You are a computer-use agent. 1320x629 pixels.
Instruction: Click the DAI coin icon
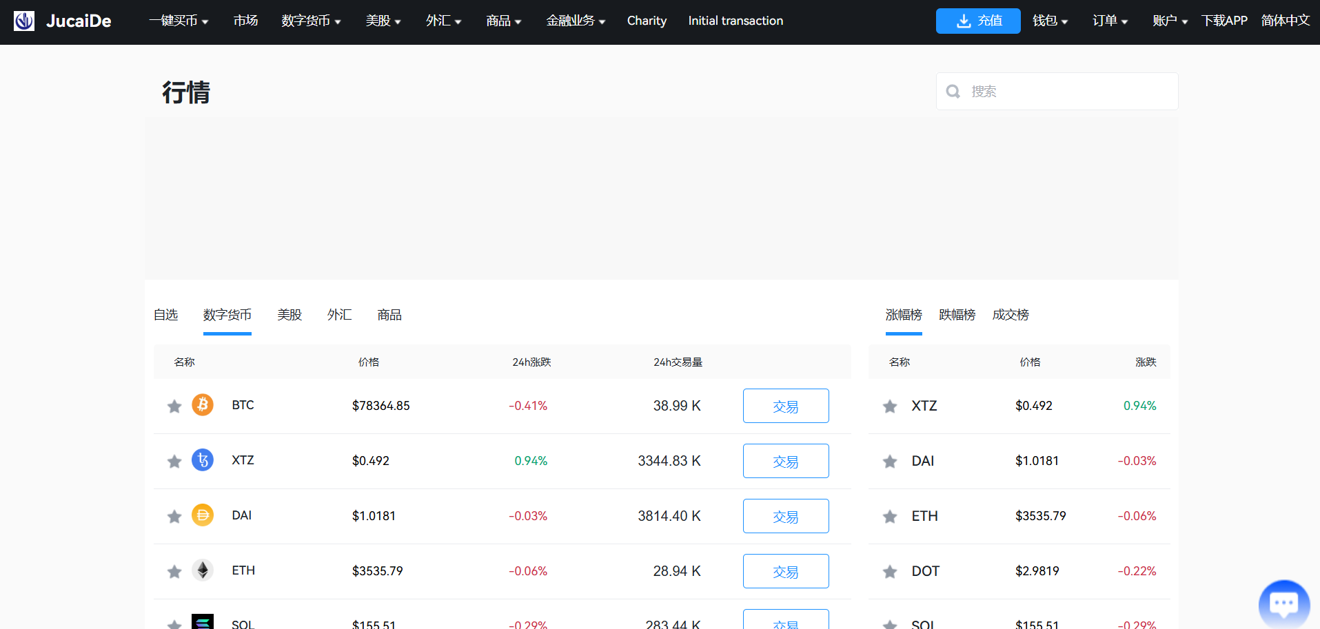click(x=203, y=515)
